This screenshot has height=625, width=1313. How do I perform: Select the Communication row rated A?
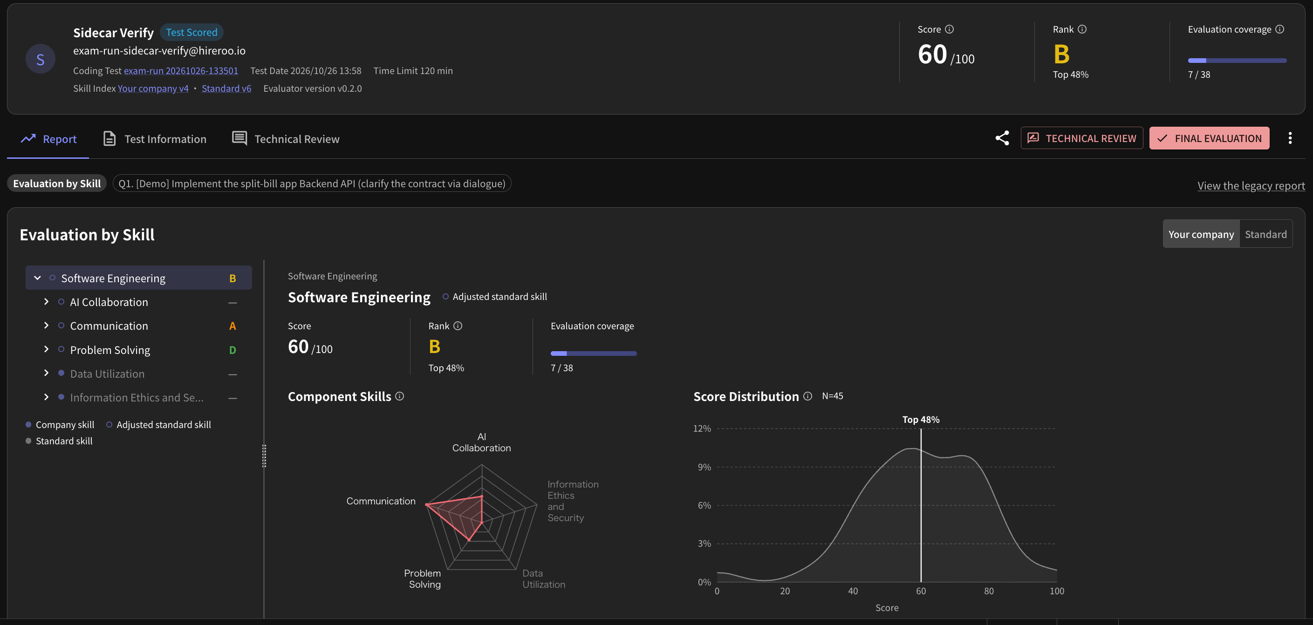(139, 326)
